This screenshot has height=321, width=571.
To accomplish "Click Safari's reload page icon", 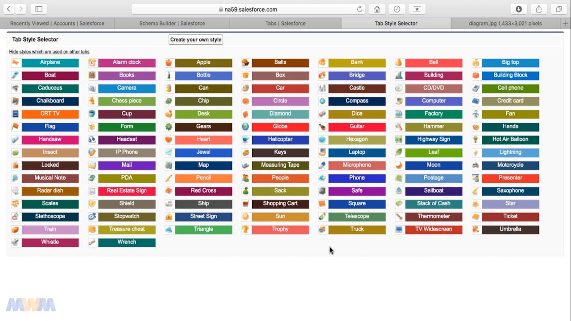I will 360,9.
